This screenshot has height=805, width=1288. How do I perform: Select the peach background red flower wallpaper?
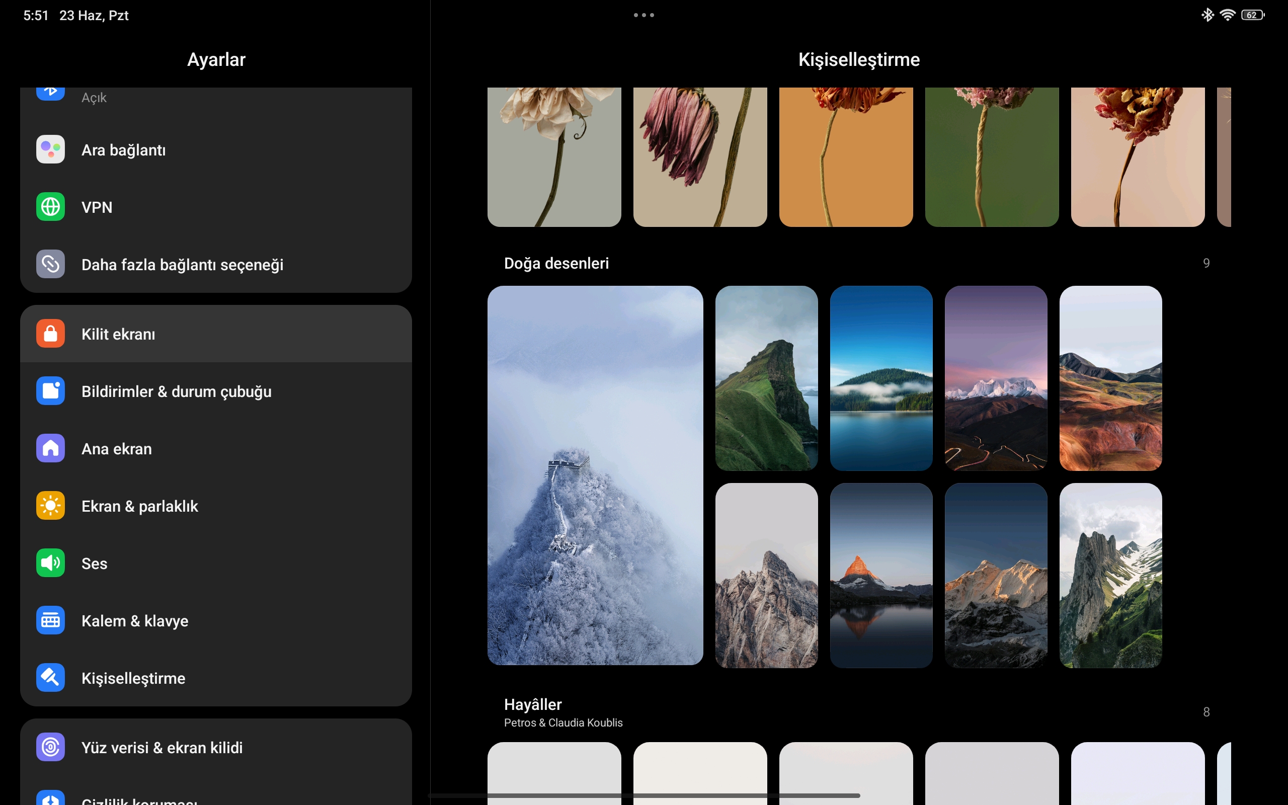coord(1138,157)
